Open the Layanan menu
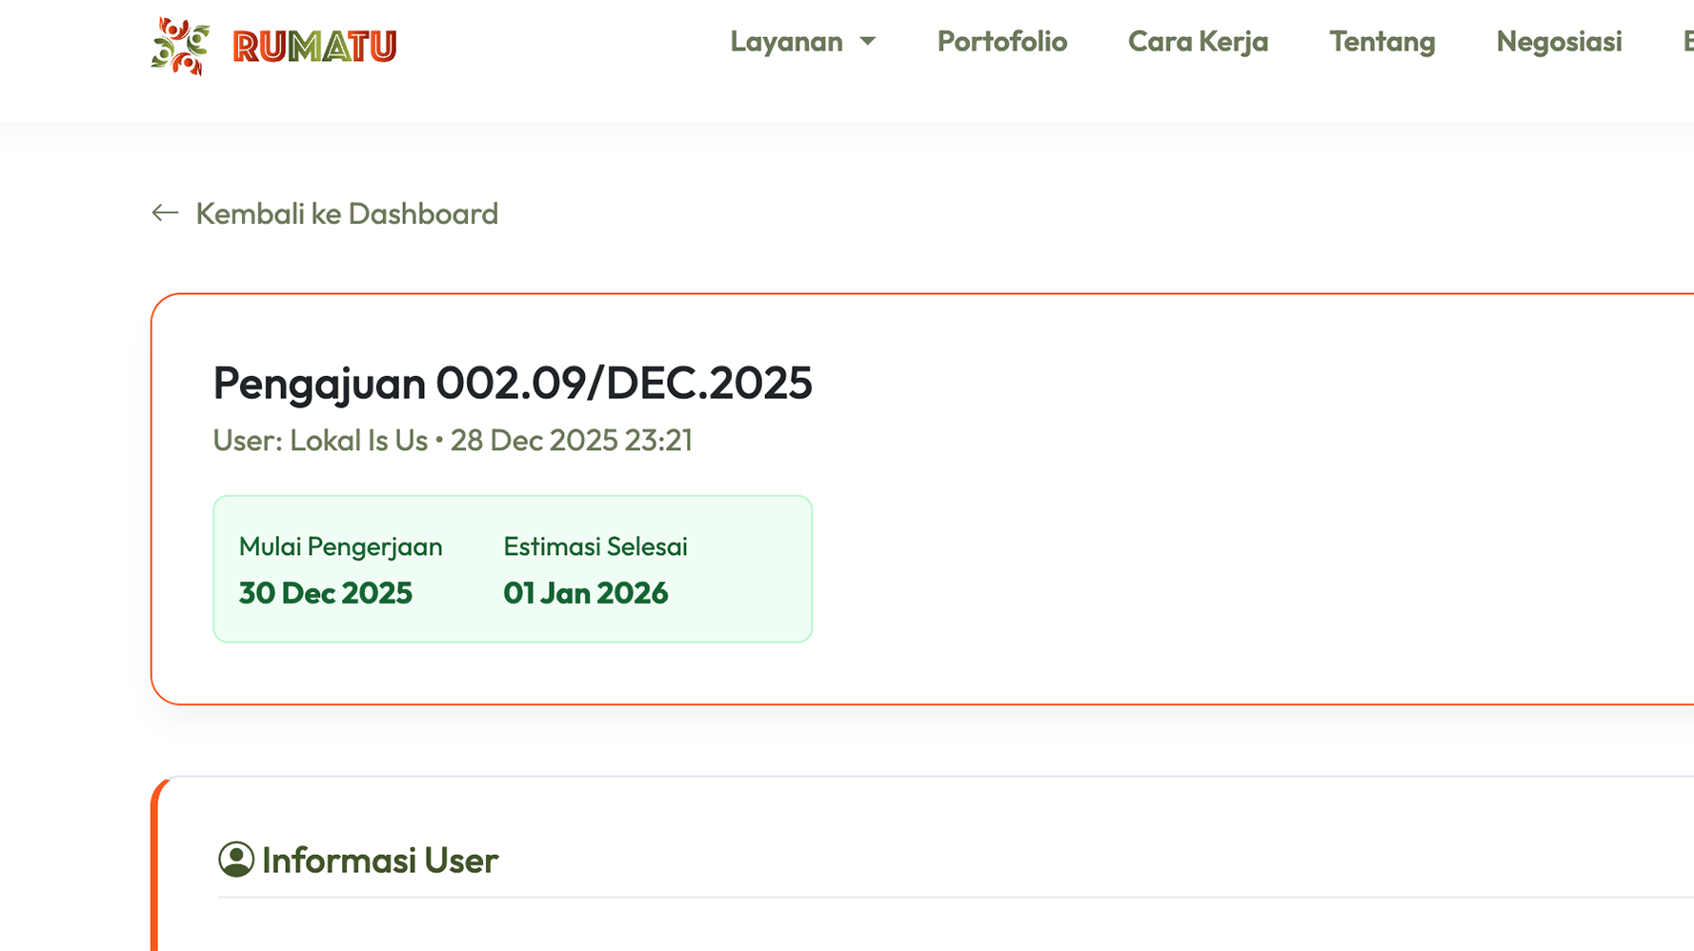The height and width of the screenshot is (951, 1694). pos(786,42)
